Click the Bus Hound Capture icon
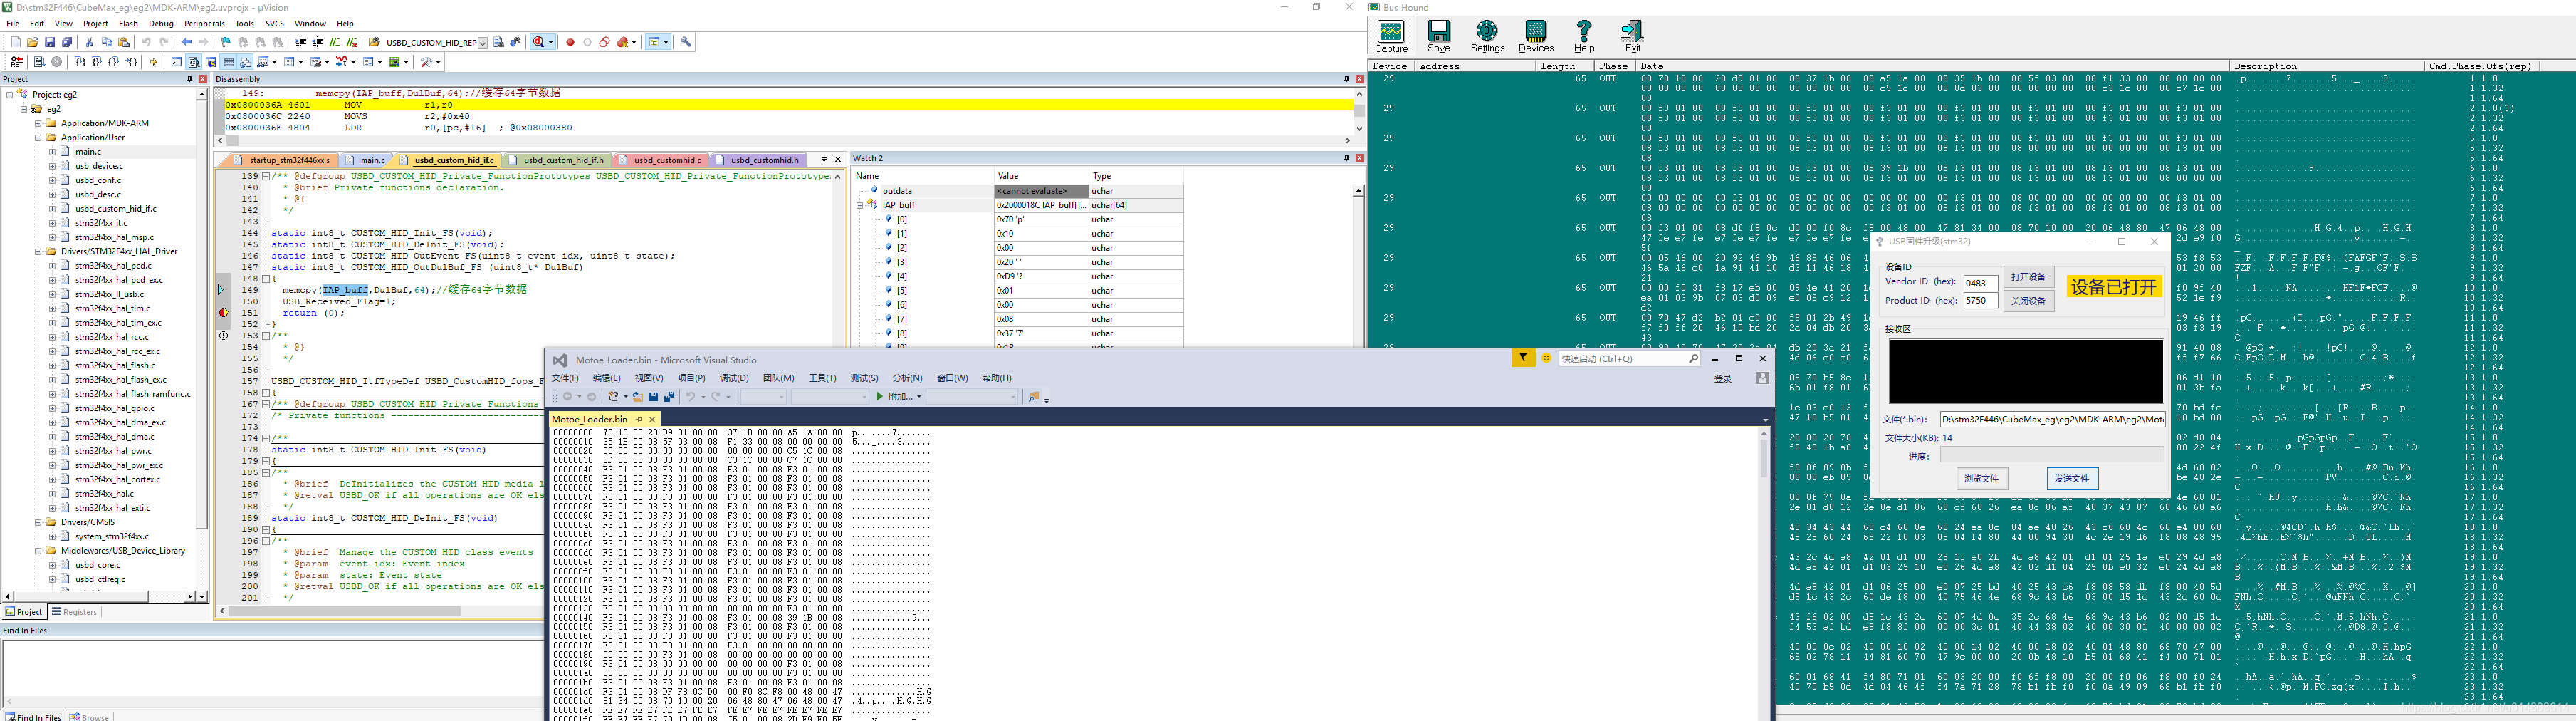2576x721 pixels. point(1390,36)
